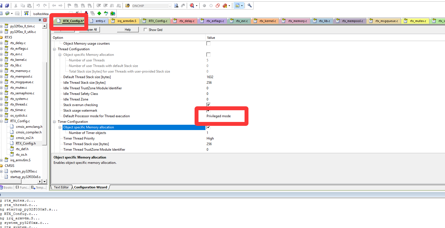Open the debug icon dropdown arrow
Image resolution: width=445 pixels, height=228 pixels.
(197, 6)
